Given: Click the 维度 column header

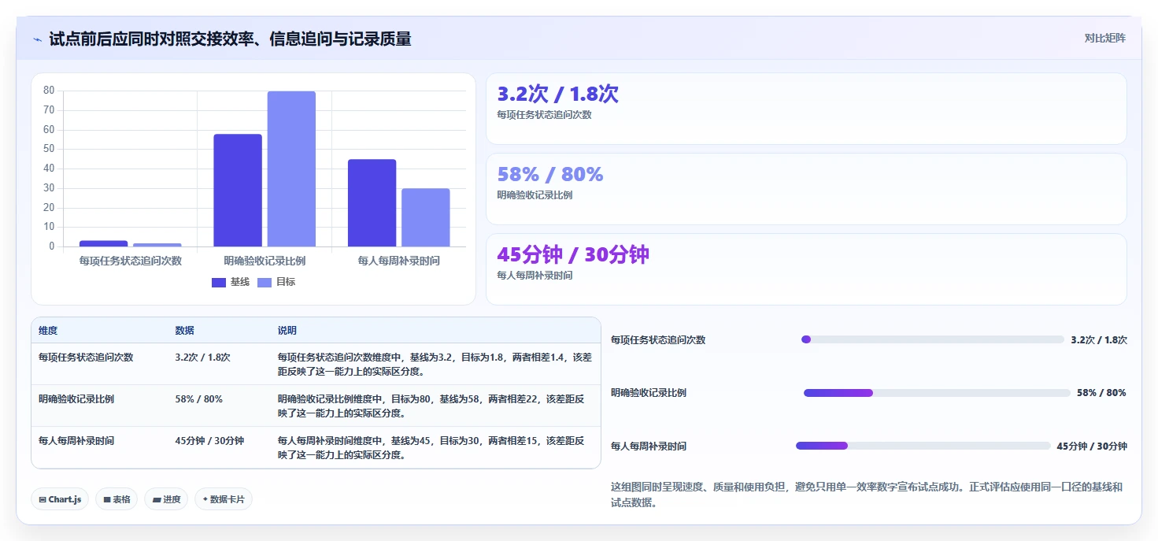Looking at the screenshot, I should tap(48, 331).
